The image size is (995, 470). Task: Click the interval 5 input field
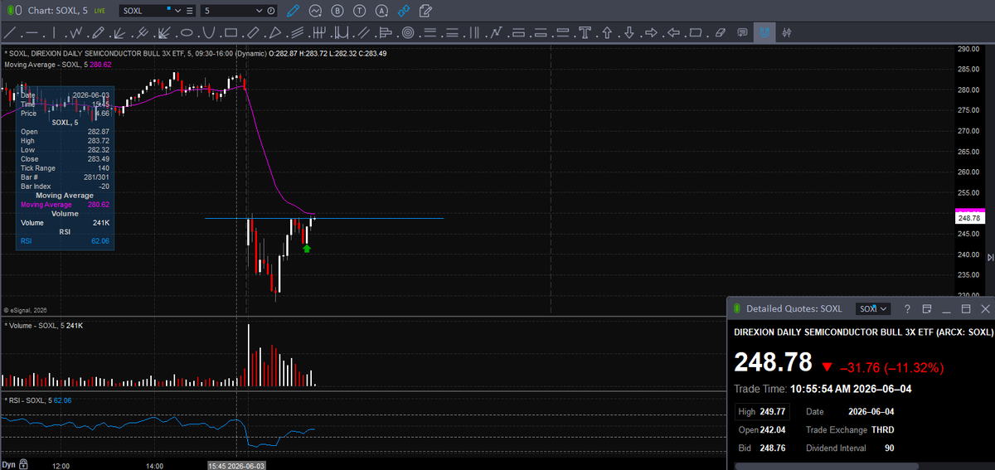[x=227, y=11]
